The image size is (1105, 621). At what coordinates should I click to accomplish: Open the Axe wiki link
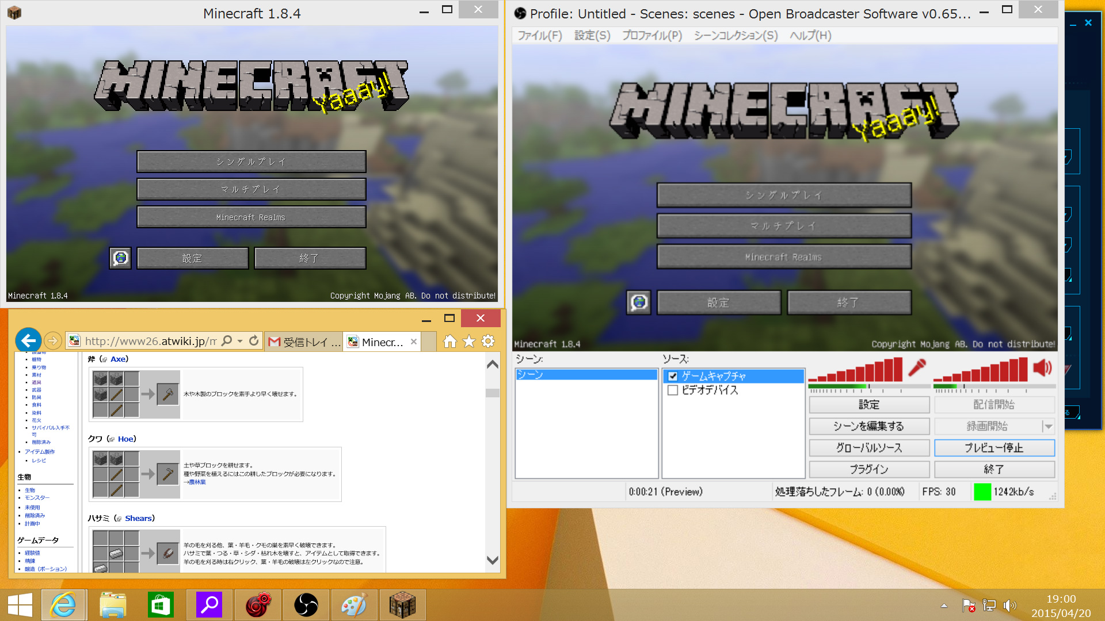(119, 359)
